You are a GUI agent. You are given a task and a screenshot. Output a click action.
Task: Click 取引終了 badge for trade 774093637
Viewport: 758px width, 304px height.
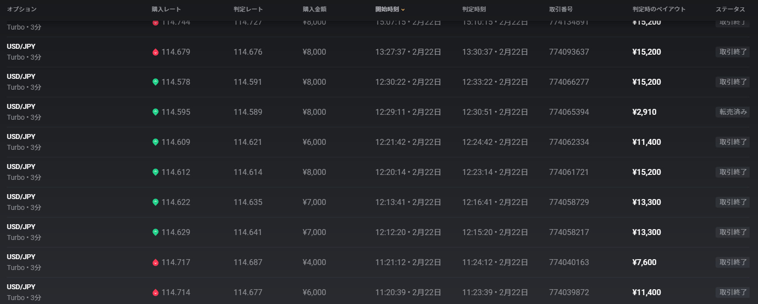coord(733,52)
